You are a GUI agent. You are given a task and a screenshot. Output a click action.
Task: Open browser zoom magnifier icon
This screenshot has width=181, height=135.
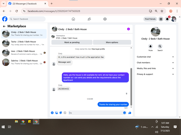[156, 11]
